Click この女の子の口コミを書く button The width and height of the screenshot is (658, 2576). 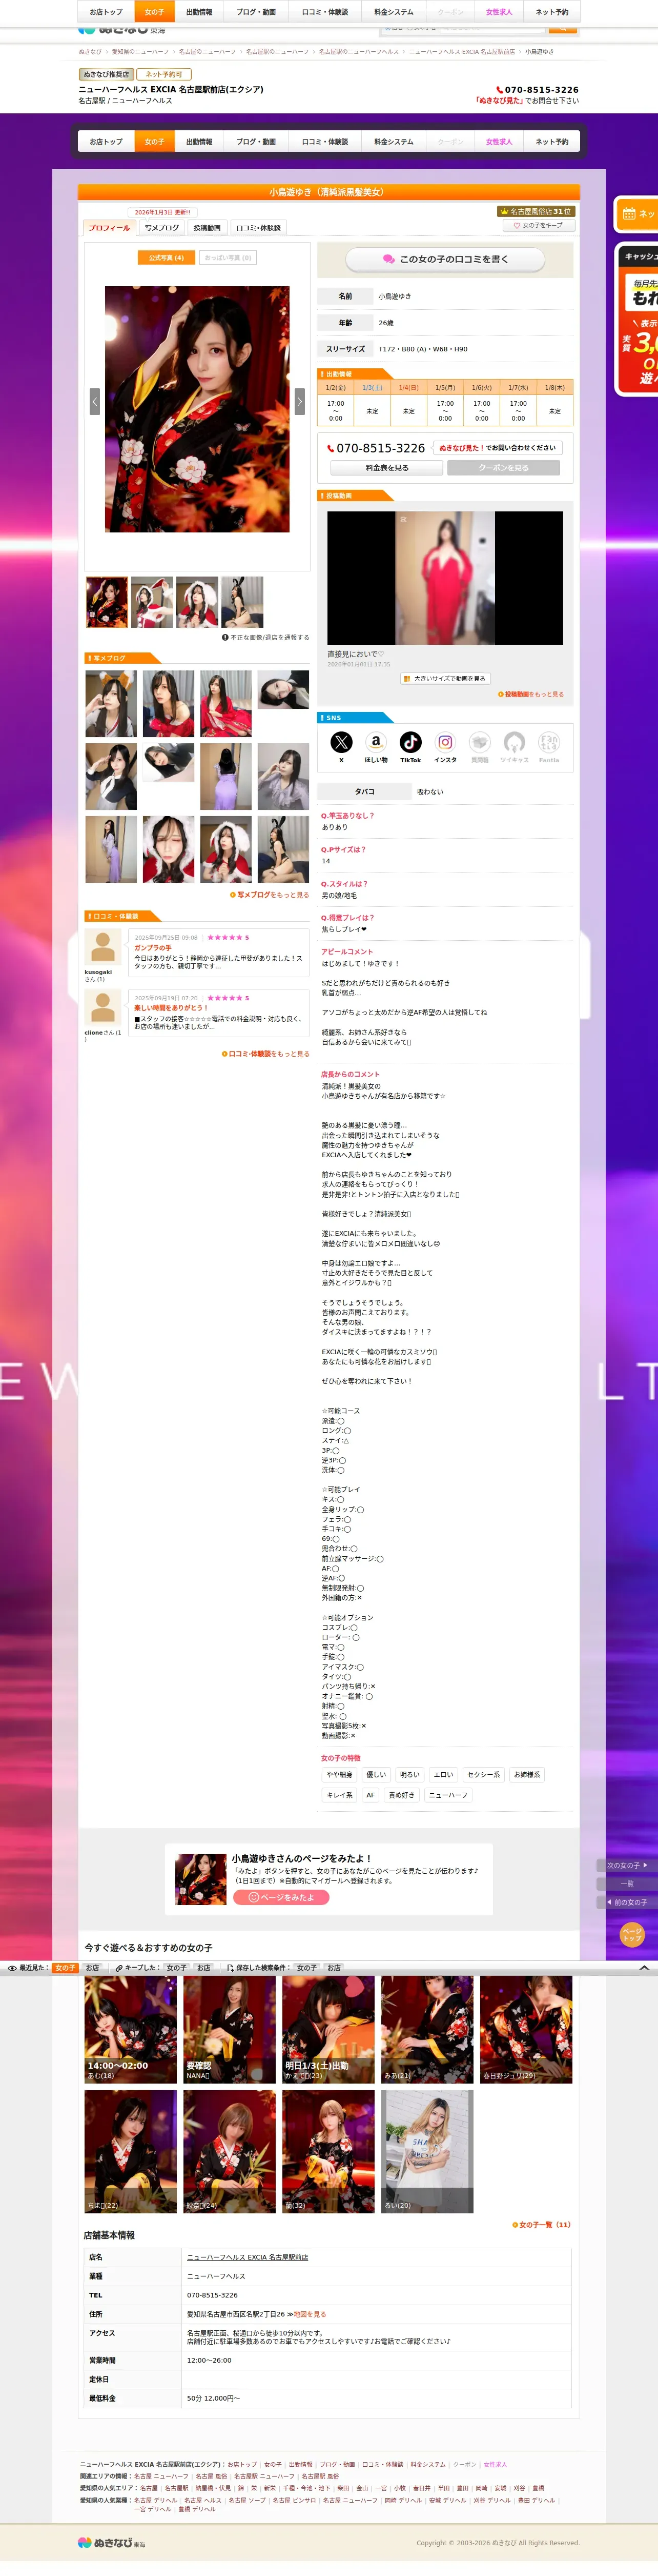coord(445,259)
